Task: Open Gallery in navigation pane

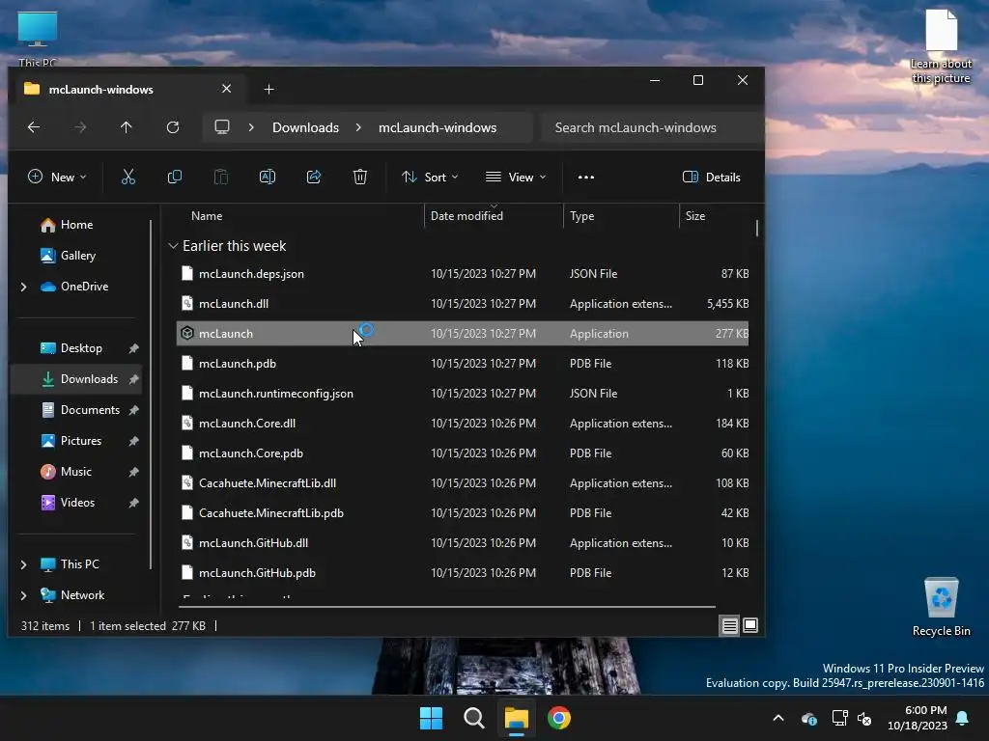Action: click(78, 256)
